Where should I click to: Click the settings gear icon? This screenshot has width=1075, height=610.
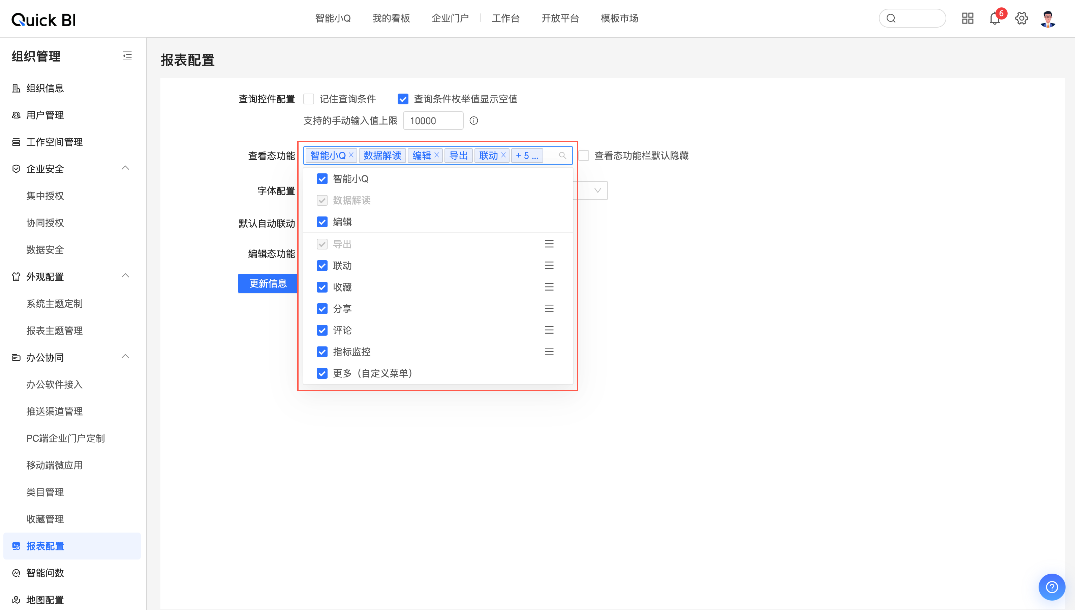click(x=1021, y=19)
